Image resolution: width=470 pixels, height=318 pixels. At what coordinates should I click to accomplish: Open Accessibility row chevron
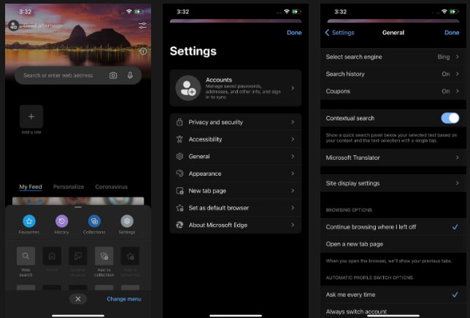click(x=293, y=139)
